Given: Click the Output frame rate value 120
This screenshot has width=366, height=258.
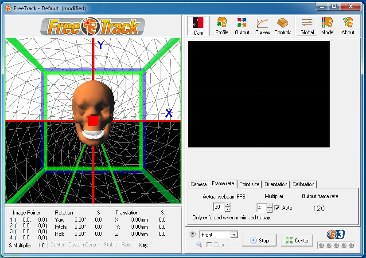Looking at the screenshot, I should [x=319, y=208].
